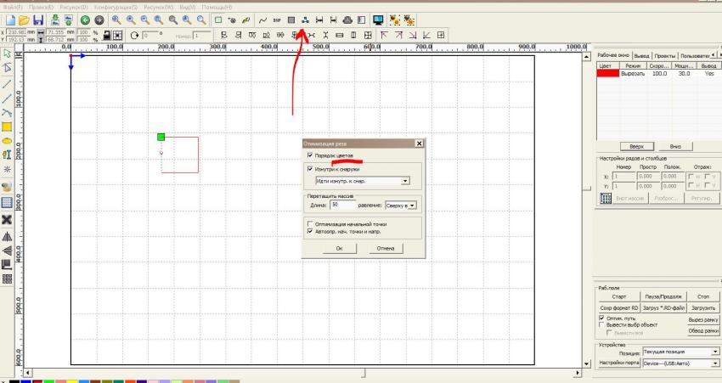
Task: Toggle 'Оптим. путь' checkbox
Action: point(601,318)
